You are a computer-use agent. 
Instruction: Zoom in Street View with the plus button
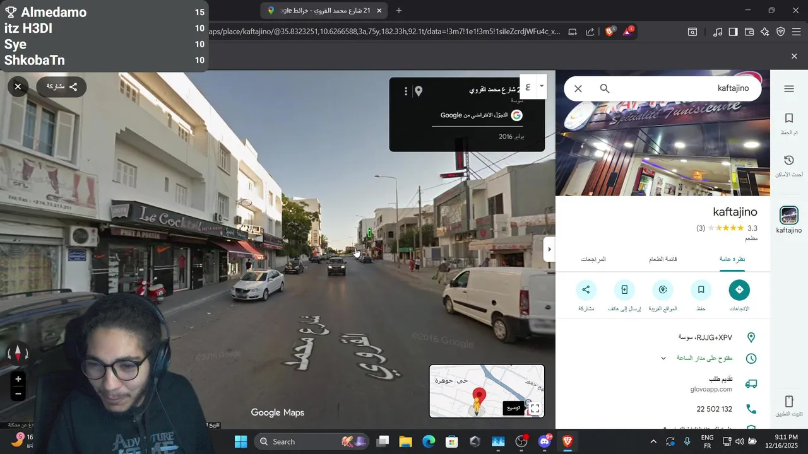[x=18, y=379]
